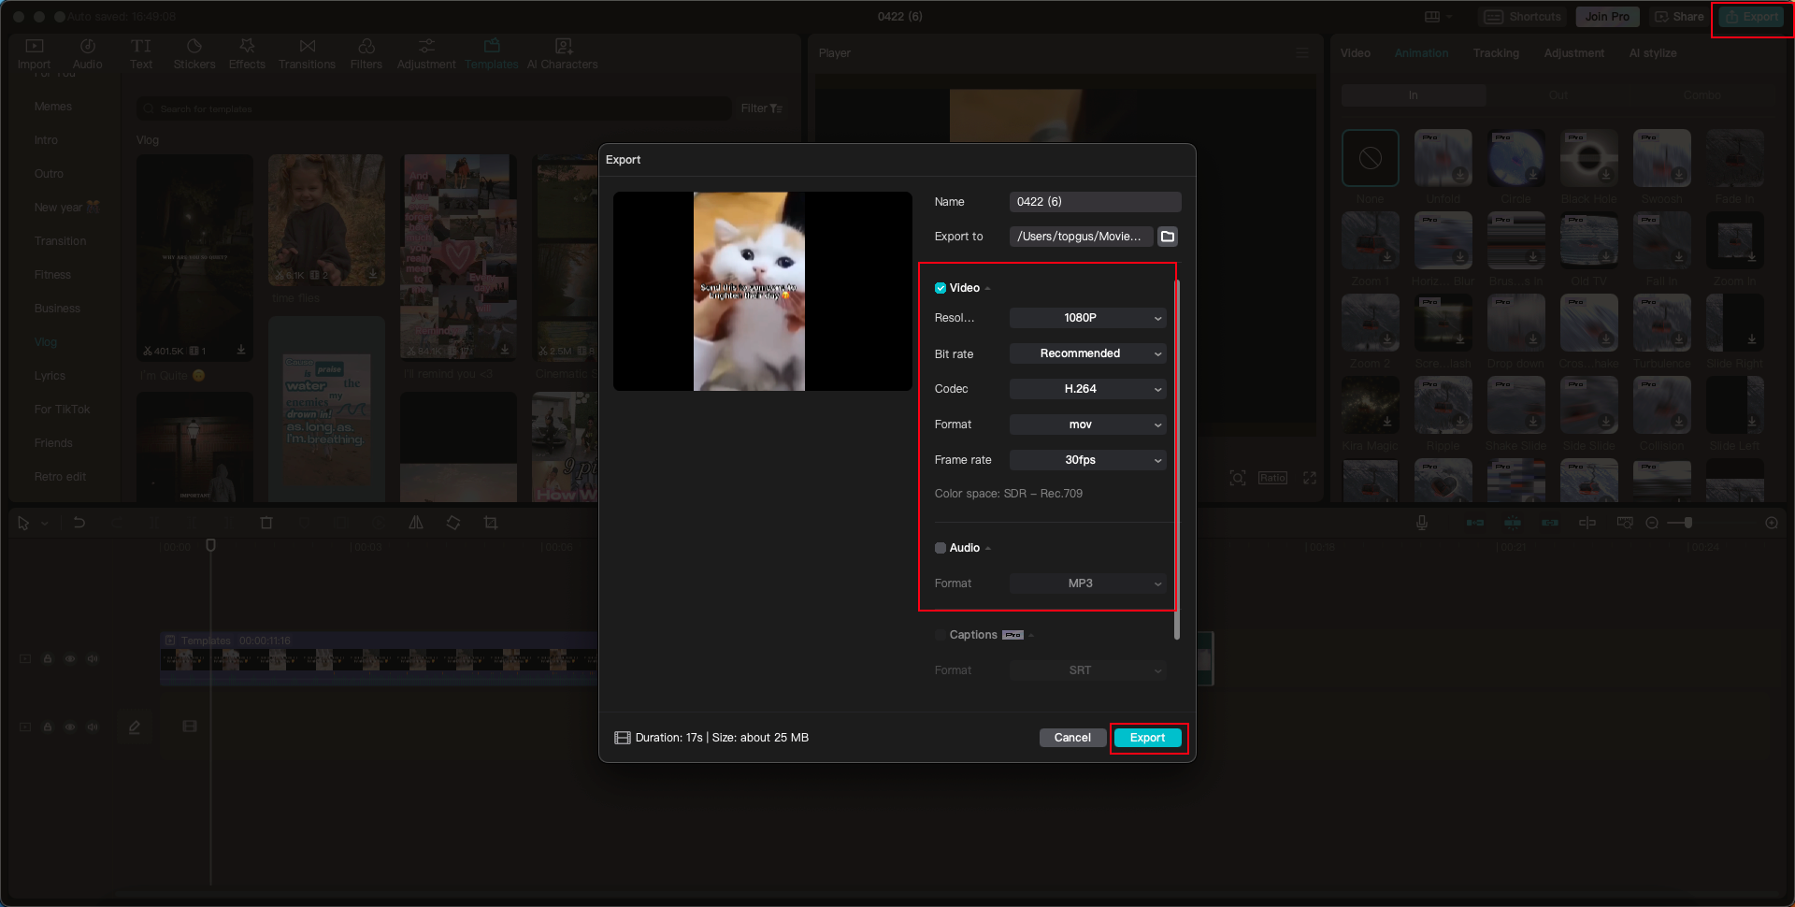Mute the lower track audio
The height and width of the screenshot is (907, 1795).
[93, 727]
